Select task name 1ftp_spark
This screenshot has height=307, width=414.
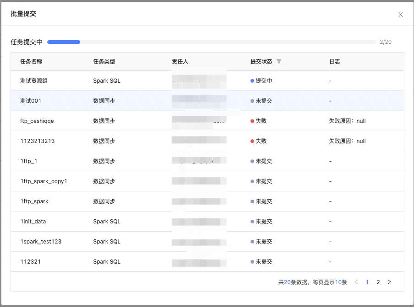[x=34, y=201]
